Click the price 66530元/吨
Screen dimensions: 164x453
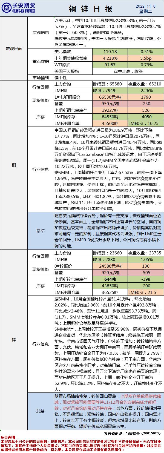[x=110, y=97]
